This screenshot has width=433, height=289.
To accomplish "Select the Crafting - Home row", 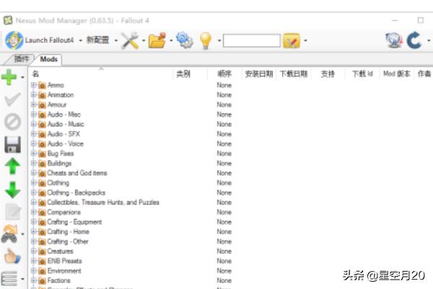I will click(x=69, y=231).
